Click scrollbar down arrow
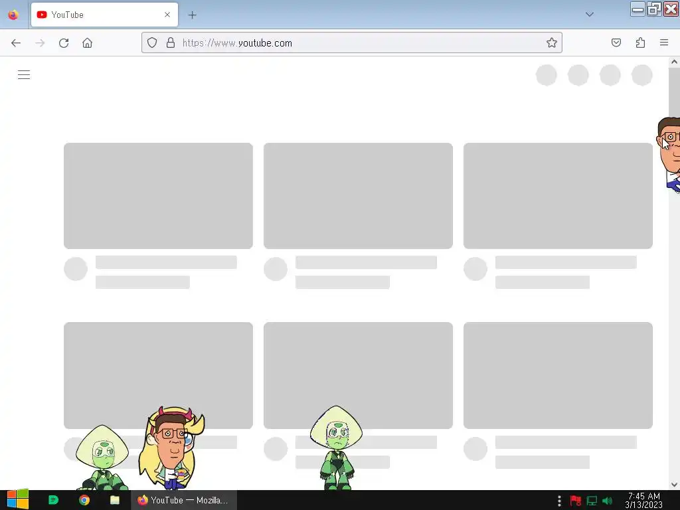This screenshot has width=680, height=510. click(x=674, y=484)
